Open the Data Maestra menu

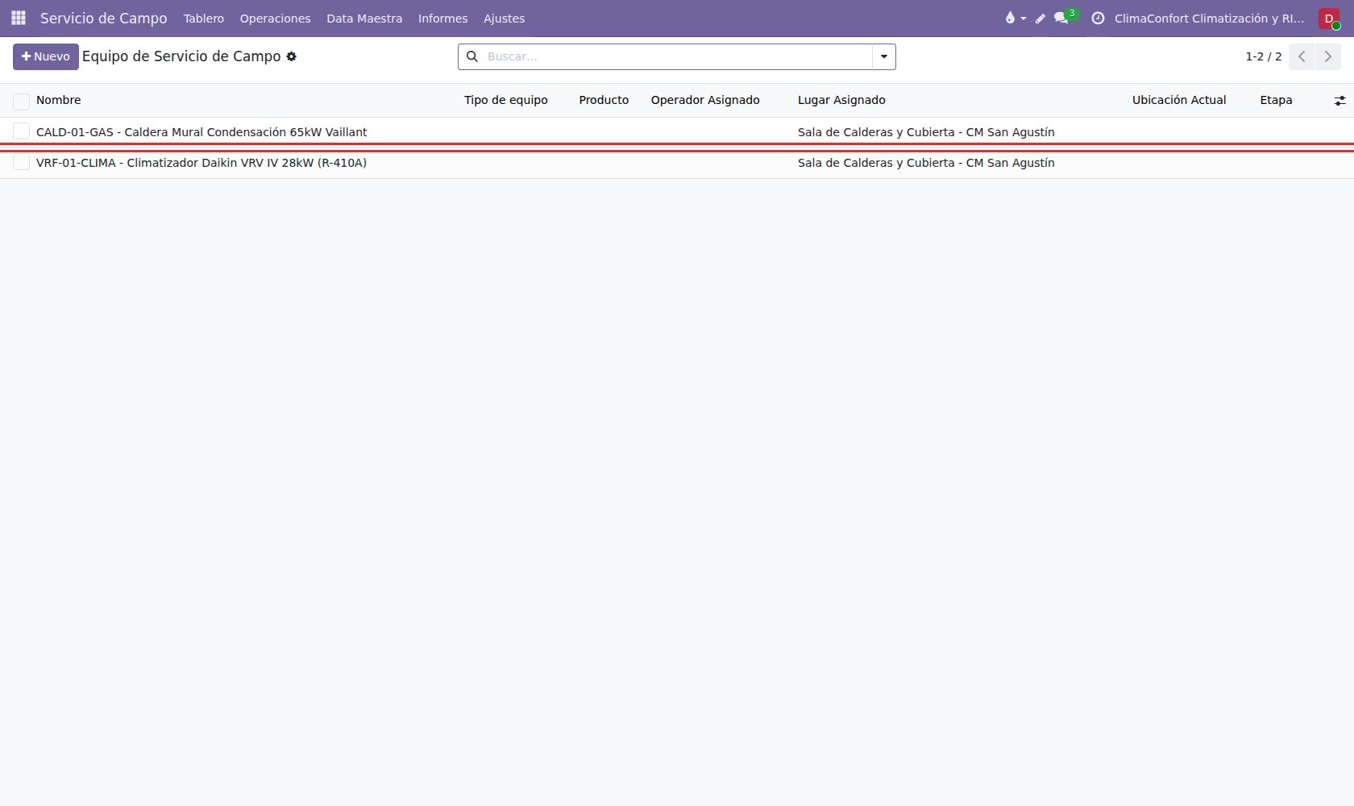pos(364,19)
